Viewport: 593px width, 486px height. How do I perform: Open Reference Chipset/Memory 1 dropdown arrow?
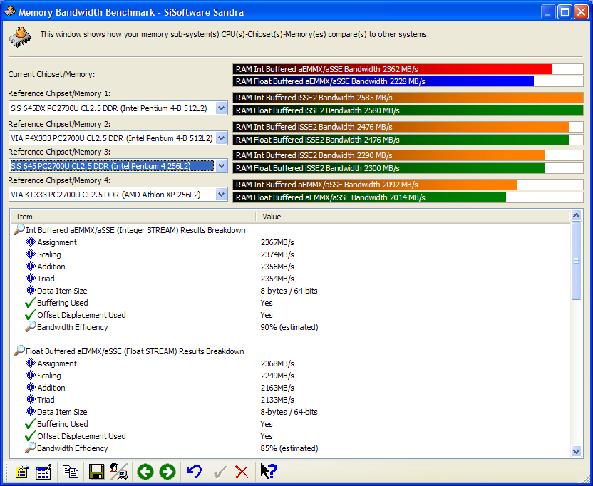coord(221,108)
